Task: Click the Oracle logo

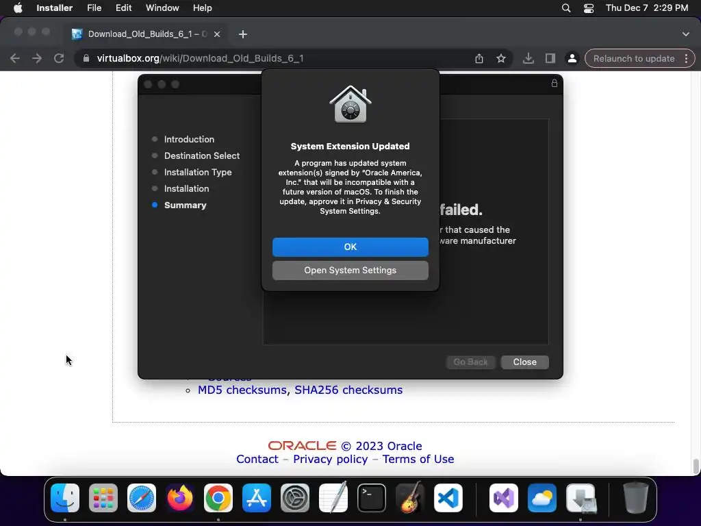Action: [x=302, y=445]
